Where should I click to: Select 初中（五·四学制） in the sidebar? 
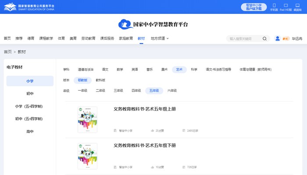[x=29, y=119]
